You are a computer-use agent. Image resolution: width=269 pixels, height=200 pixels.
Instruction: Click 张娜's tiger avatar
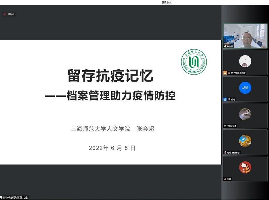click(245, 167)
